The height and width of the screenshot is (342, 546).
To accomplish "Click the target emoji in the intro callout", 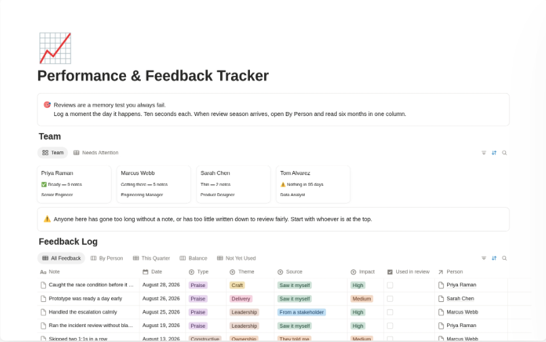I will 47,104.
